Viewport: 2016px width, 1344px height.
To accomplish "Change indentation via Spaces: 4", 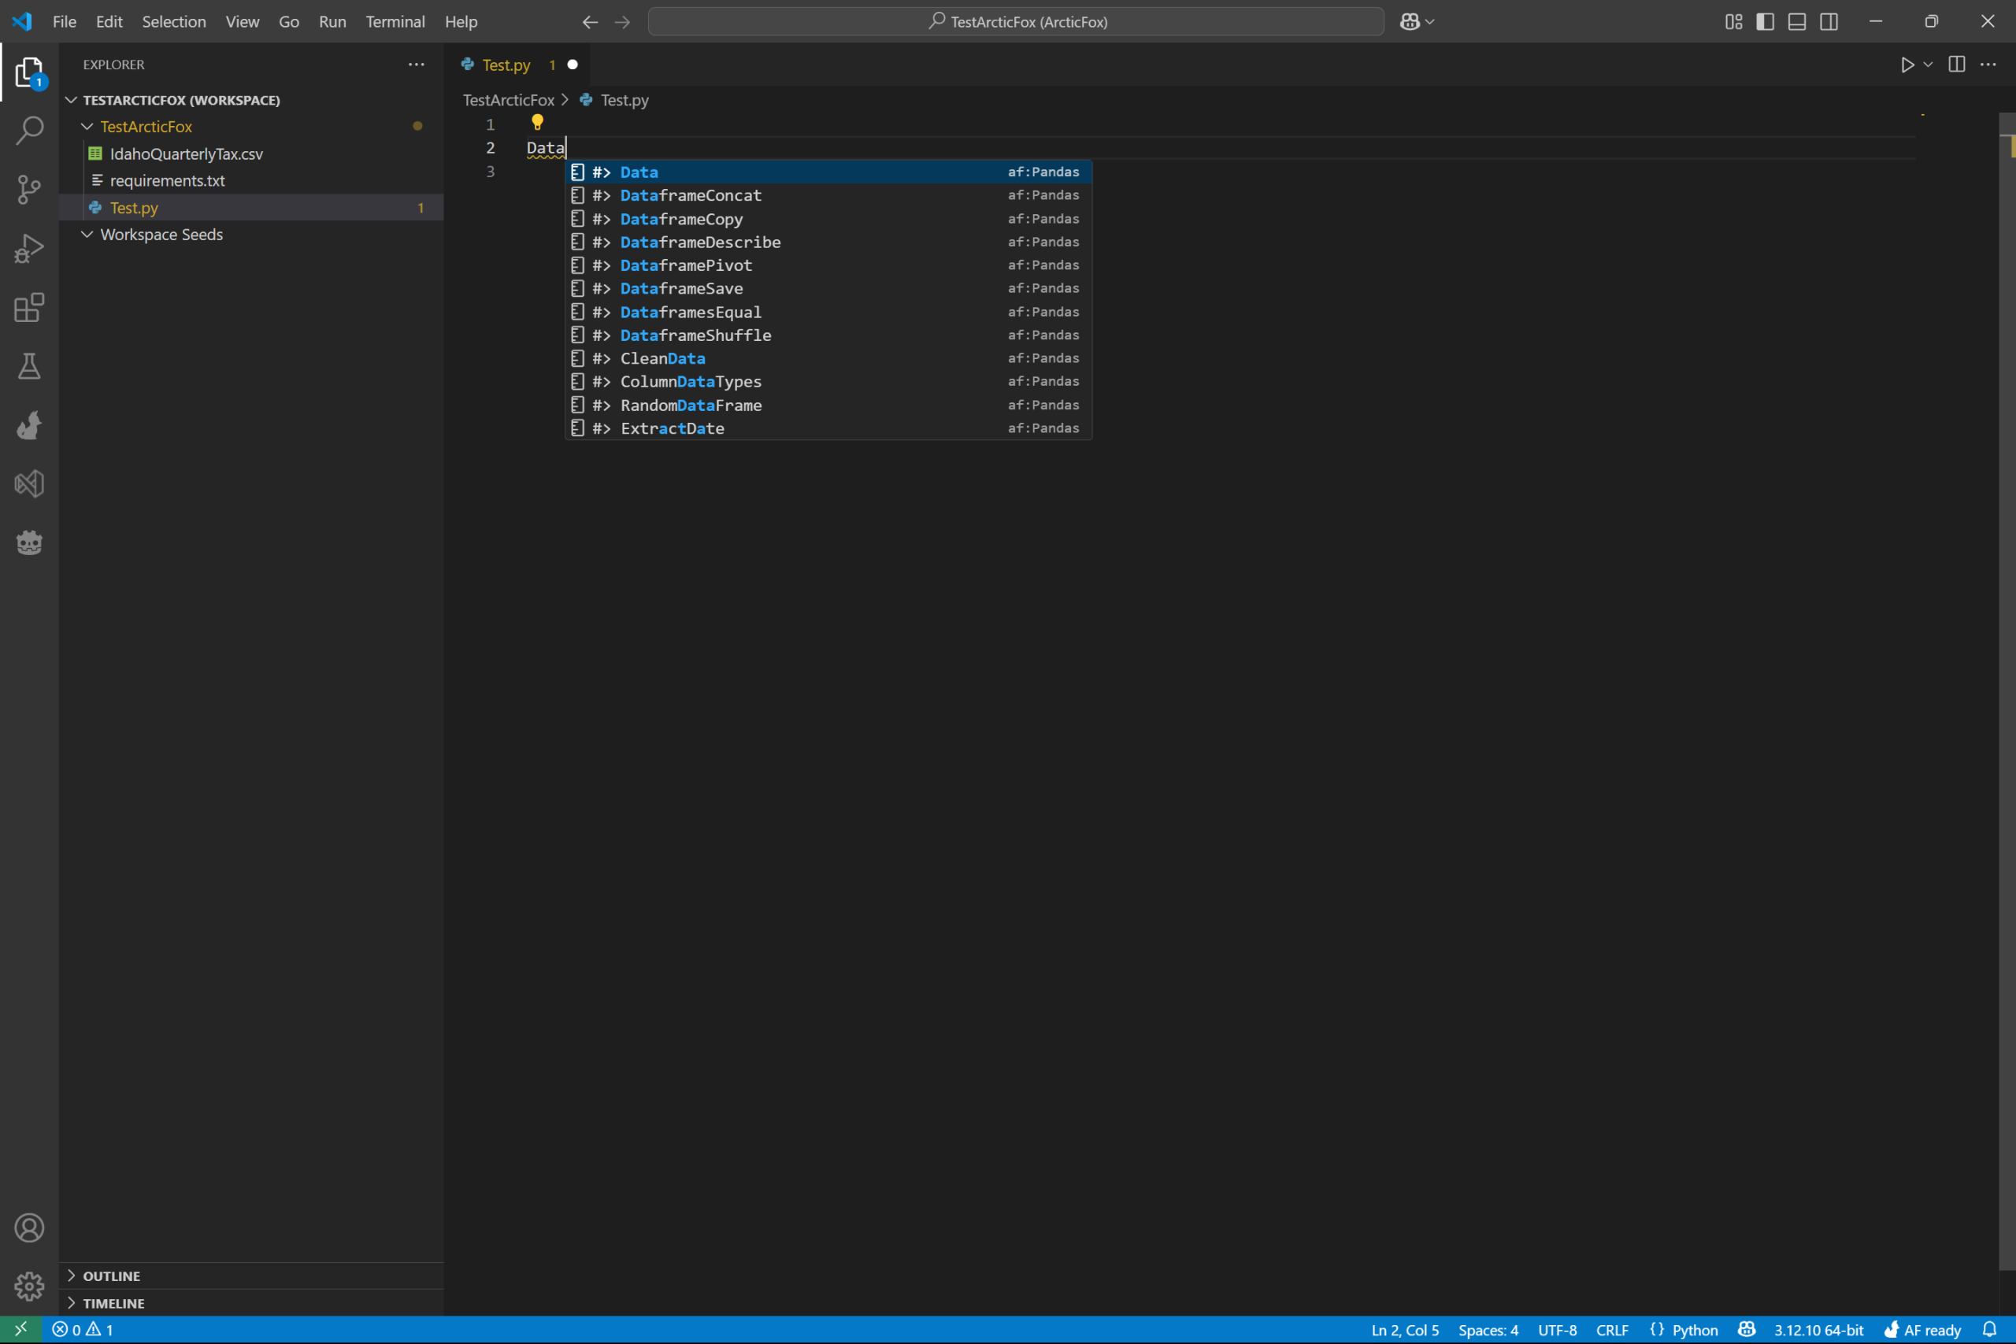I will pyautogui.click(x=1488, y=1331).
